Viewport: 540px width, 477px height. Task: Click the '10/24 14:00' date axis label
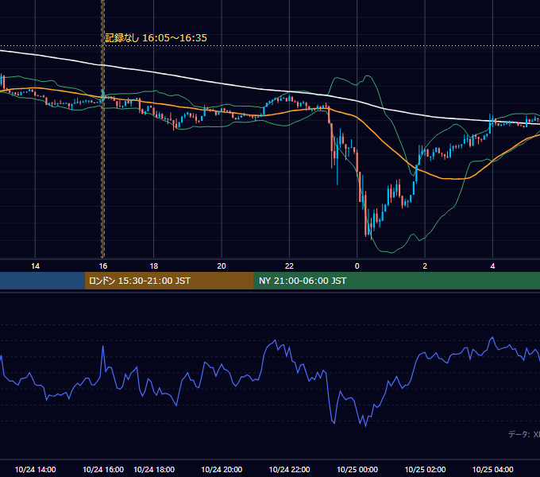point(35,469)
